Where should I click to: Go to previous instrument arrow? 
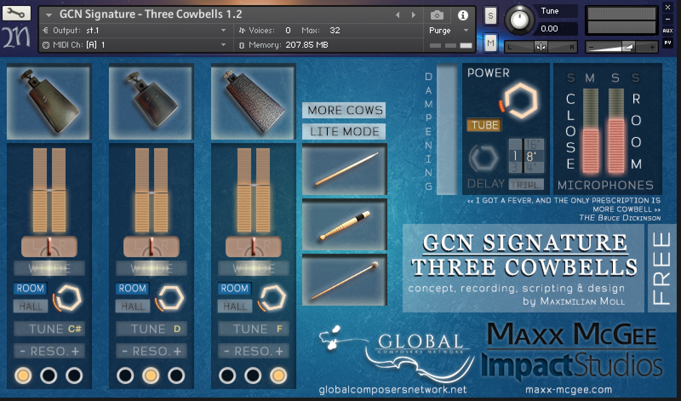pyautogui.click(x=398, y=15)
